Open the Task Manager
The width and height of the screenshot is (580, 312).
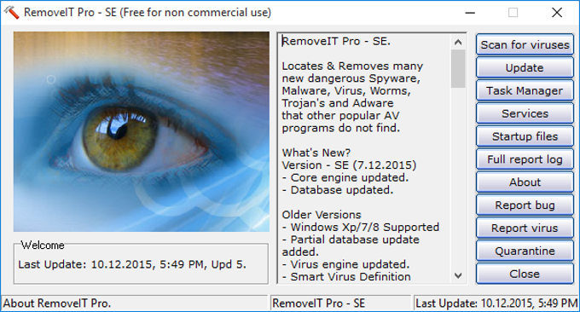click(x=525, y=90)
